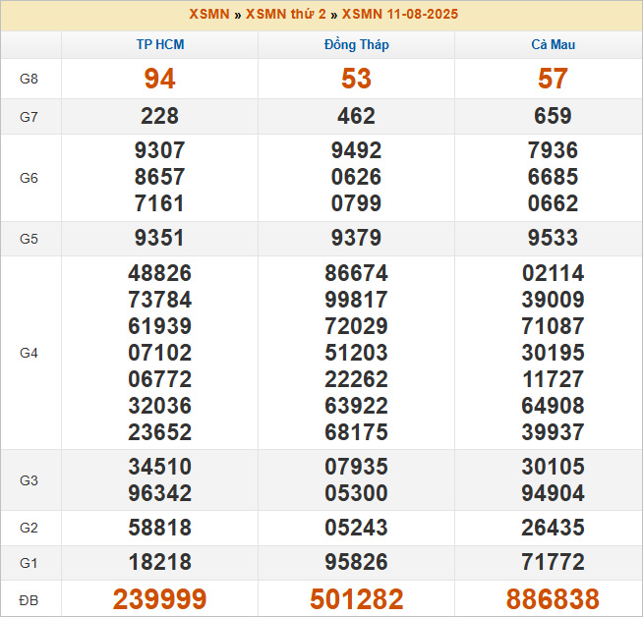Open the 'XSMN thứ 2' header link
Viewport: 643px width, 617px height.
click(x=286, y=15)
